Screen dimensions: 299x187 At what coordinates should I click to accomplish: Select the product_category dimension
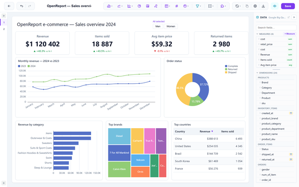pos(276,123)
